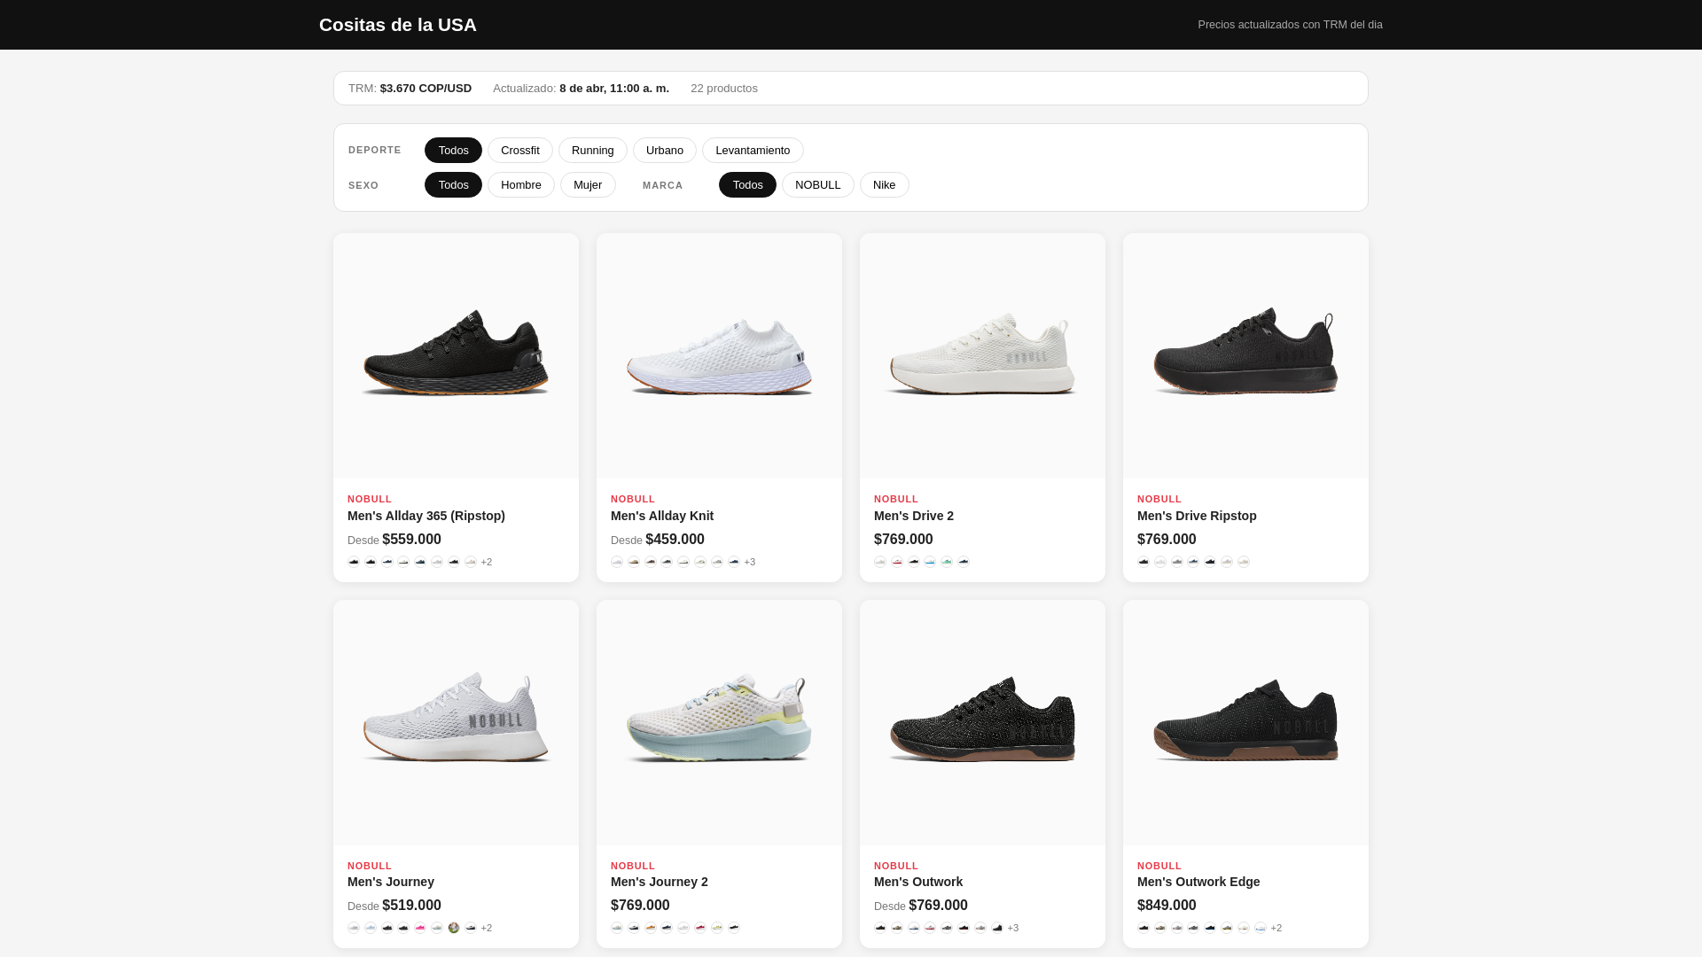Viewport: 1702px width, 957px height.
Task: Choose first color variant under Men's Journey
Action: (x=354, y=928)
